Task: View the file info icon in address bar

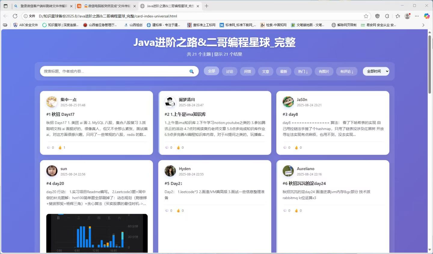Action: pos(26,16)
